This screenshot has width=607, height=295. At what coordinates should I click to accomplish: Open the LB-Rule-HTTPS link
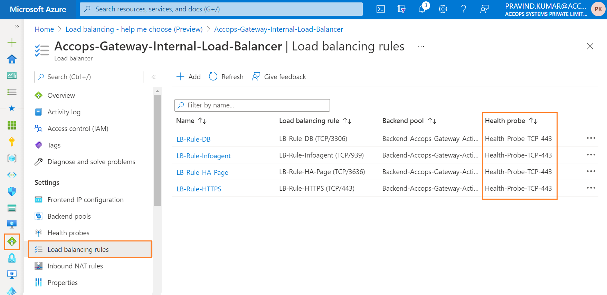199,189
